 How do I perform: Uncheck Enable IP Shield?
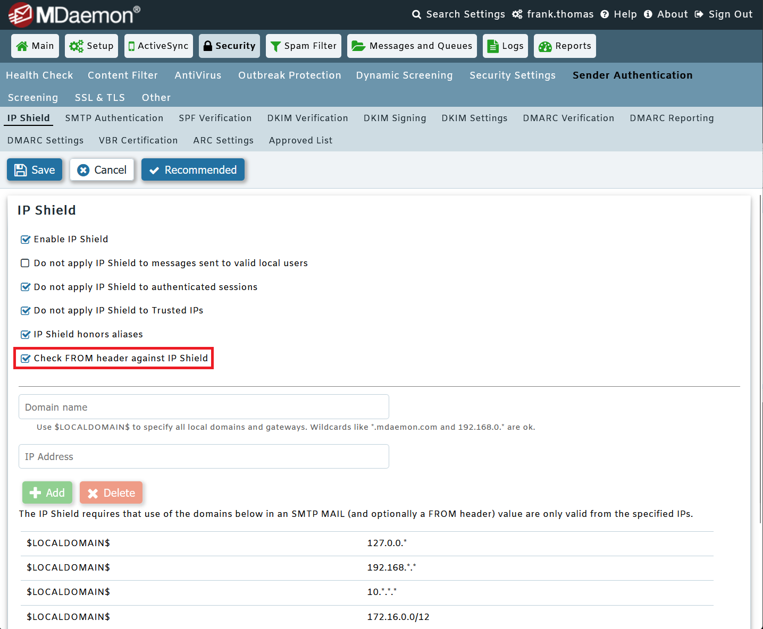point(25,239)
